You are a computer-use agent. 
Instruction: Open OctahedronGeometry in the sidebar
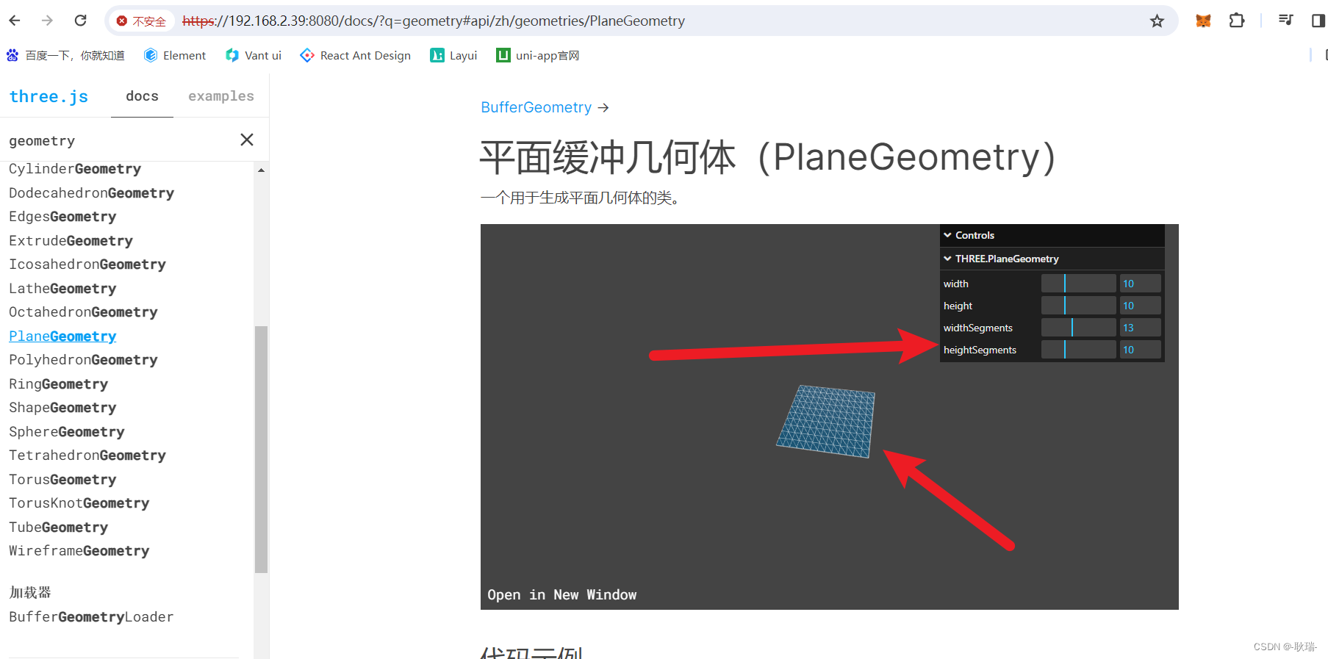pos(83,312)
